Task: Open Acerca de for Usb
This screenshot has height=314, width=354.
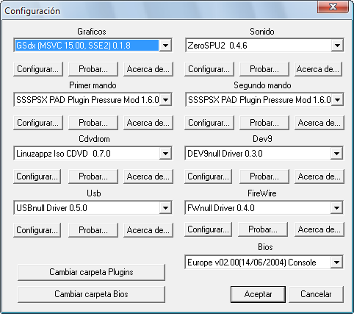Action: [x=148, y=230]
